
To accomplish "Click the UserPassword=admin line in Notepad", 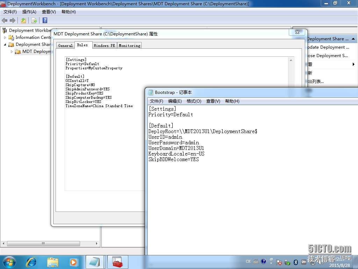I will [173, 143].
